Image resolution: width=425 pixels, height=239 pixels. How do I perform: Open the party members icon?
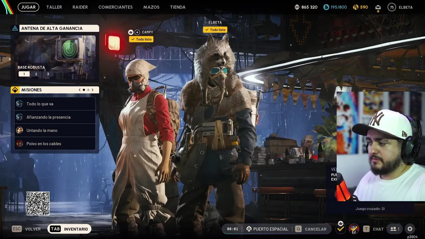click(x=394, y=229)
